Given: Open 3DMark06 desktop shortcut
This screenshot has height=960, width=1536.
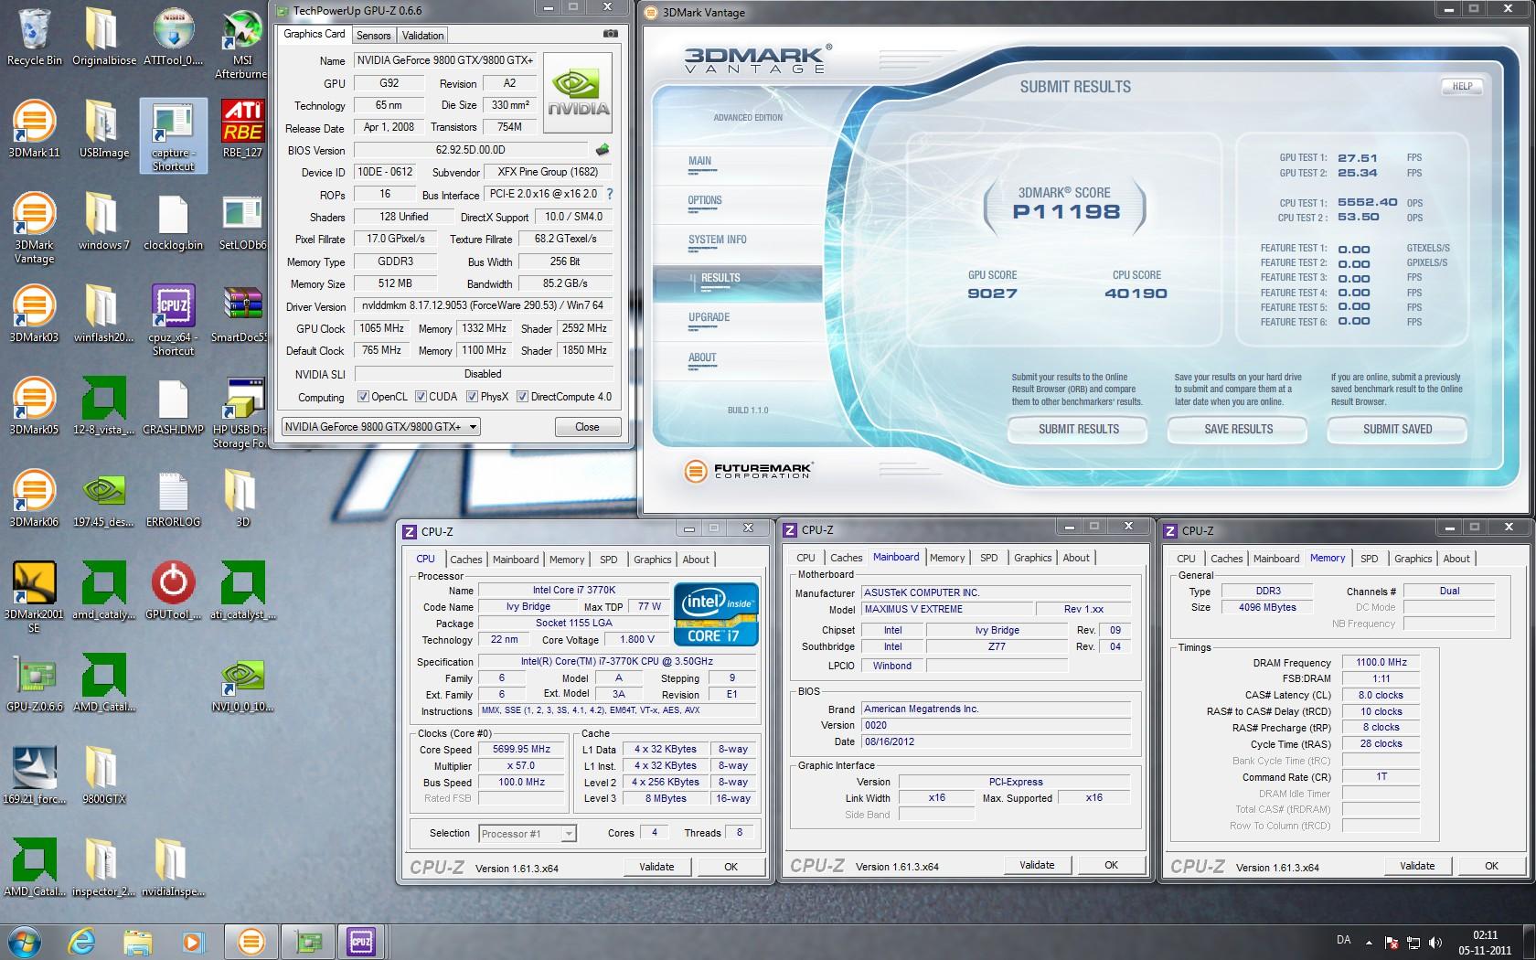Looking at the screenshot, I should click(35, 498).
